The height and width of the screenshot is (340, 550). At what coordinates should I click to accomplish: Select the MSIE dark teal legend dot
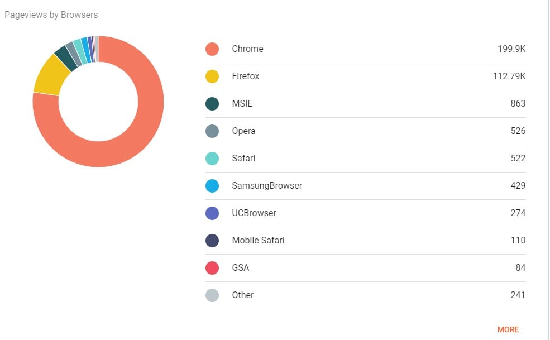tap(212, 104)
